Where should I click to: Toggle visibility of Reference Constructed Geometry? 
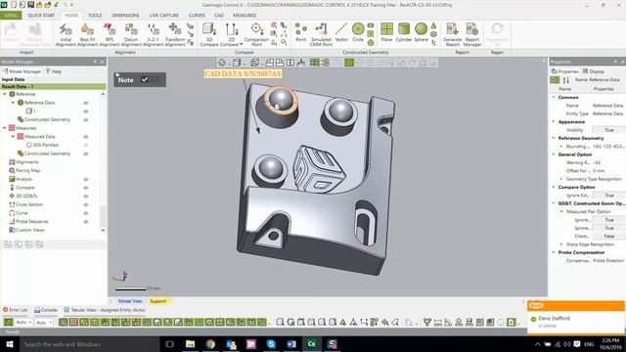(86, 119)
